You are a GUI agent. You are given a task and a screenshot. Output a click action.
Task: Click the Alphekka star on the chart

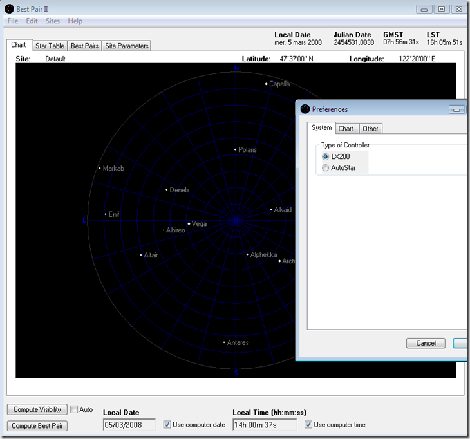pyautogui.click(x=247, y=254)
